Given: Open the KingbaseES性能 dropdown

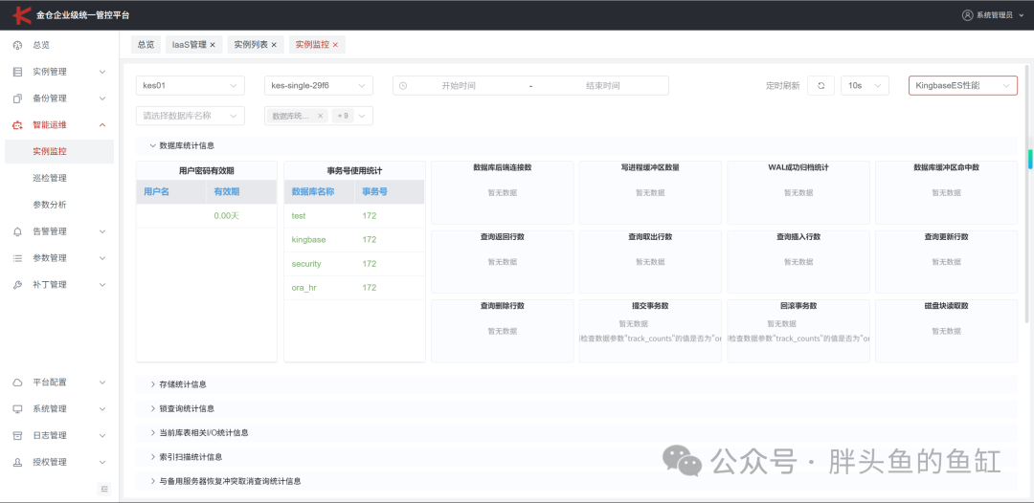Looking at the screenshot, I should tap(963, 86).
